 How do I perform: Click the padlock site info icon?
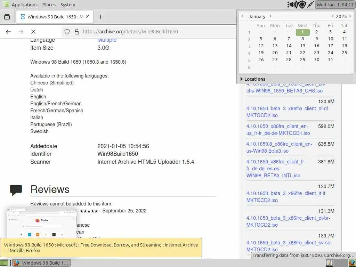[77, 32]
